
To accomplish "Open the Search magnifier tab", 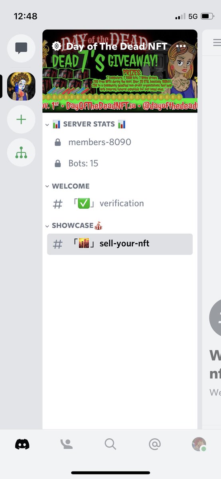I will tap(110, 444).
